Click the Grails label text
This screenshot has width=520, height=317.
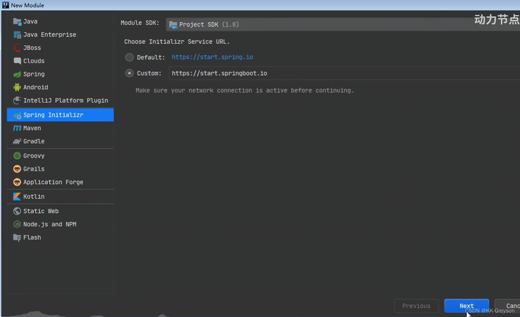(34, 169)
